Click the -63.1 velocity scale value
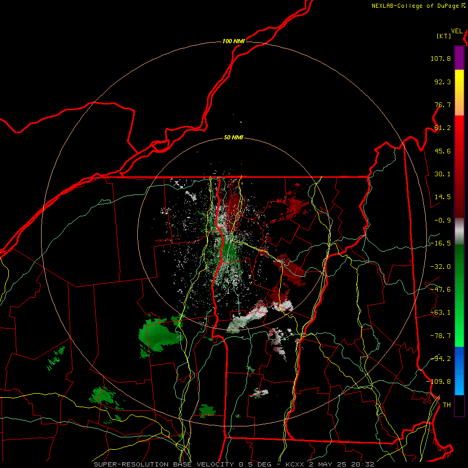 pos(440,313)
